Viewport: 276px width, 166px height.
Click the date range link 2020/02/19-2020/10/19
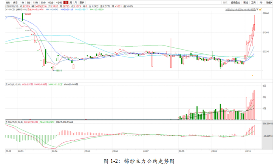[x=241, y=9]
